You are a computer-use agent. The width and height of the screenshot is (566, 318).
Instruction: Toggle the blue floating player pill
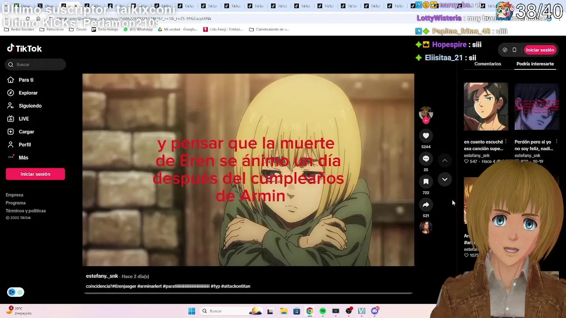(15, 292)
